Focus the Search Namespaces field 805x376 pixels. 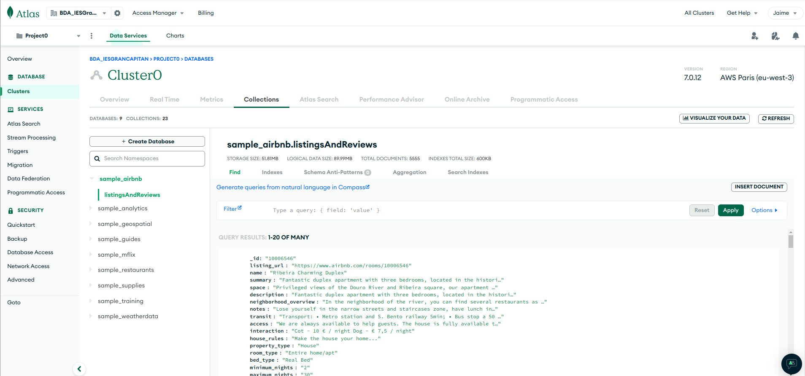click(x=147, y=158)
